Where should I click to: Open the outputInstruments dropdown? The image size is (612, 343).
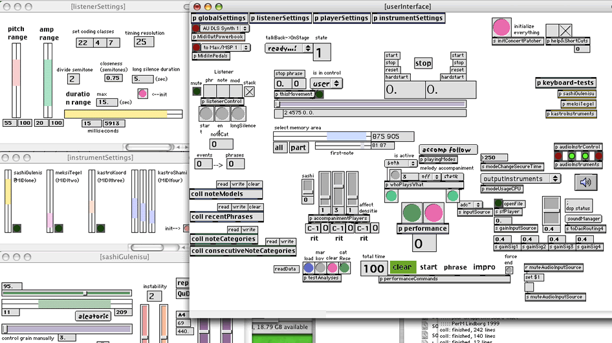coord(520,179)
